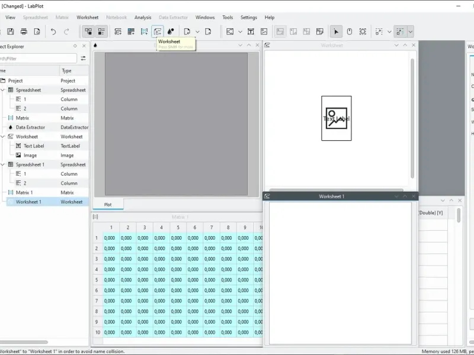The height and width of the screenshot is (355, 474).
Task: Undo the last action
Action: [x=53, y=32]
